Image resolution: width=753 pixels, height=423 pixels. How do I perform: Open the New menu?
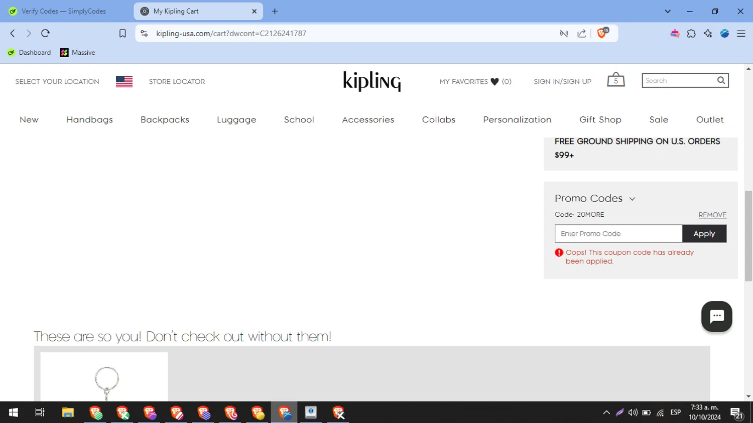coord(29,119)
